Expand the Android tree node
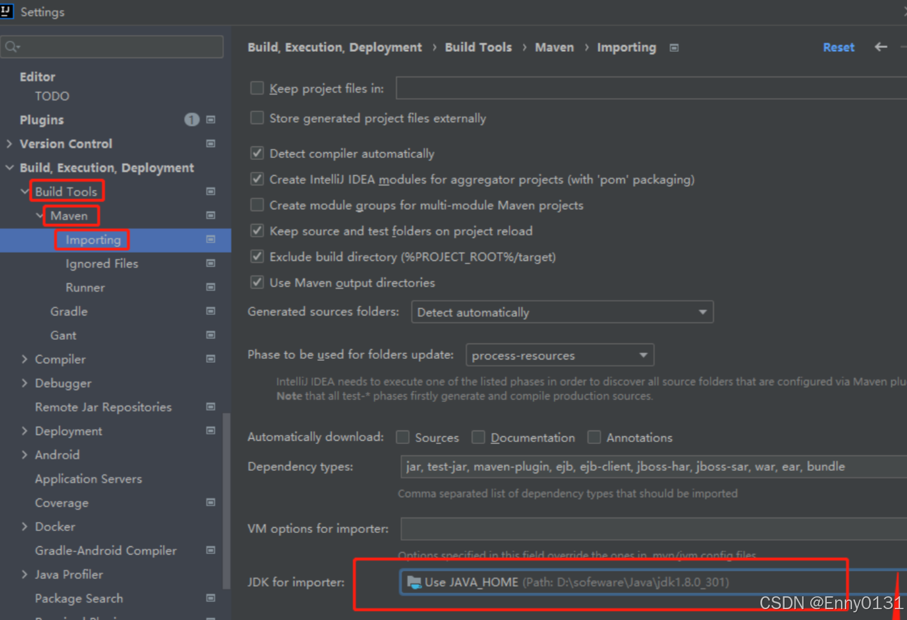The width and height of the screenshot is (907, 620). pos(24,454)
